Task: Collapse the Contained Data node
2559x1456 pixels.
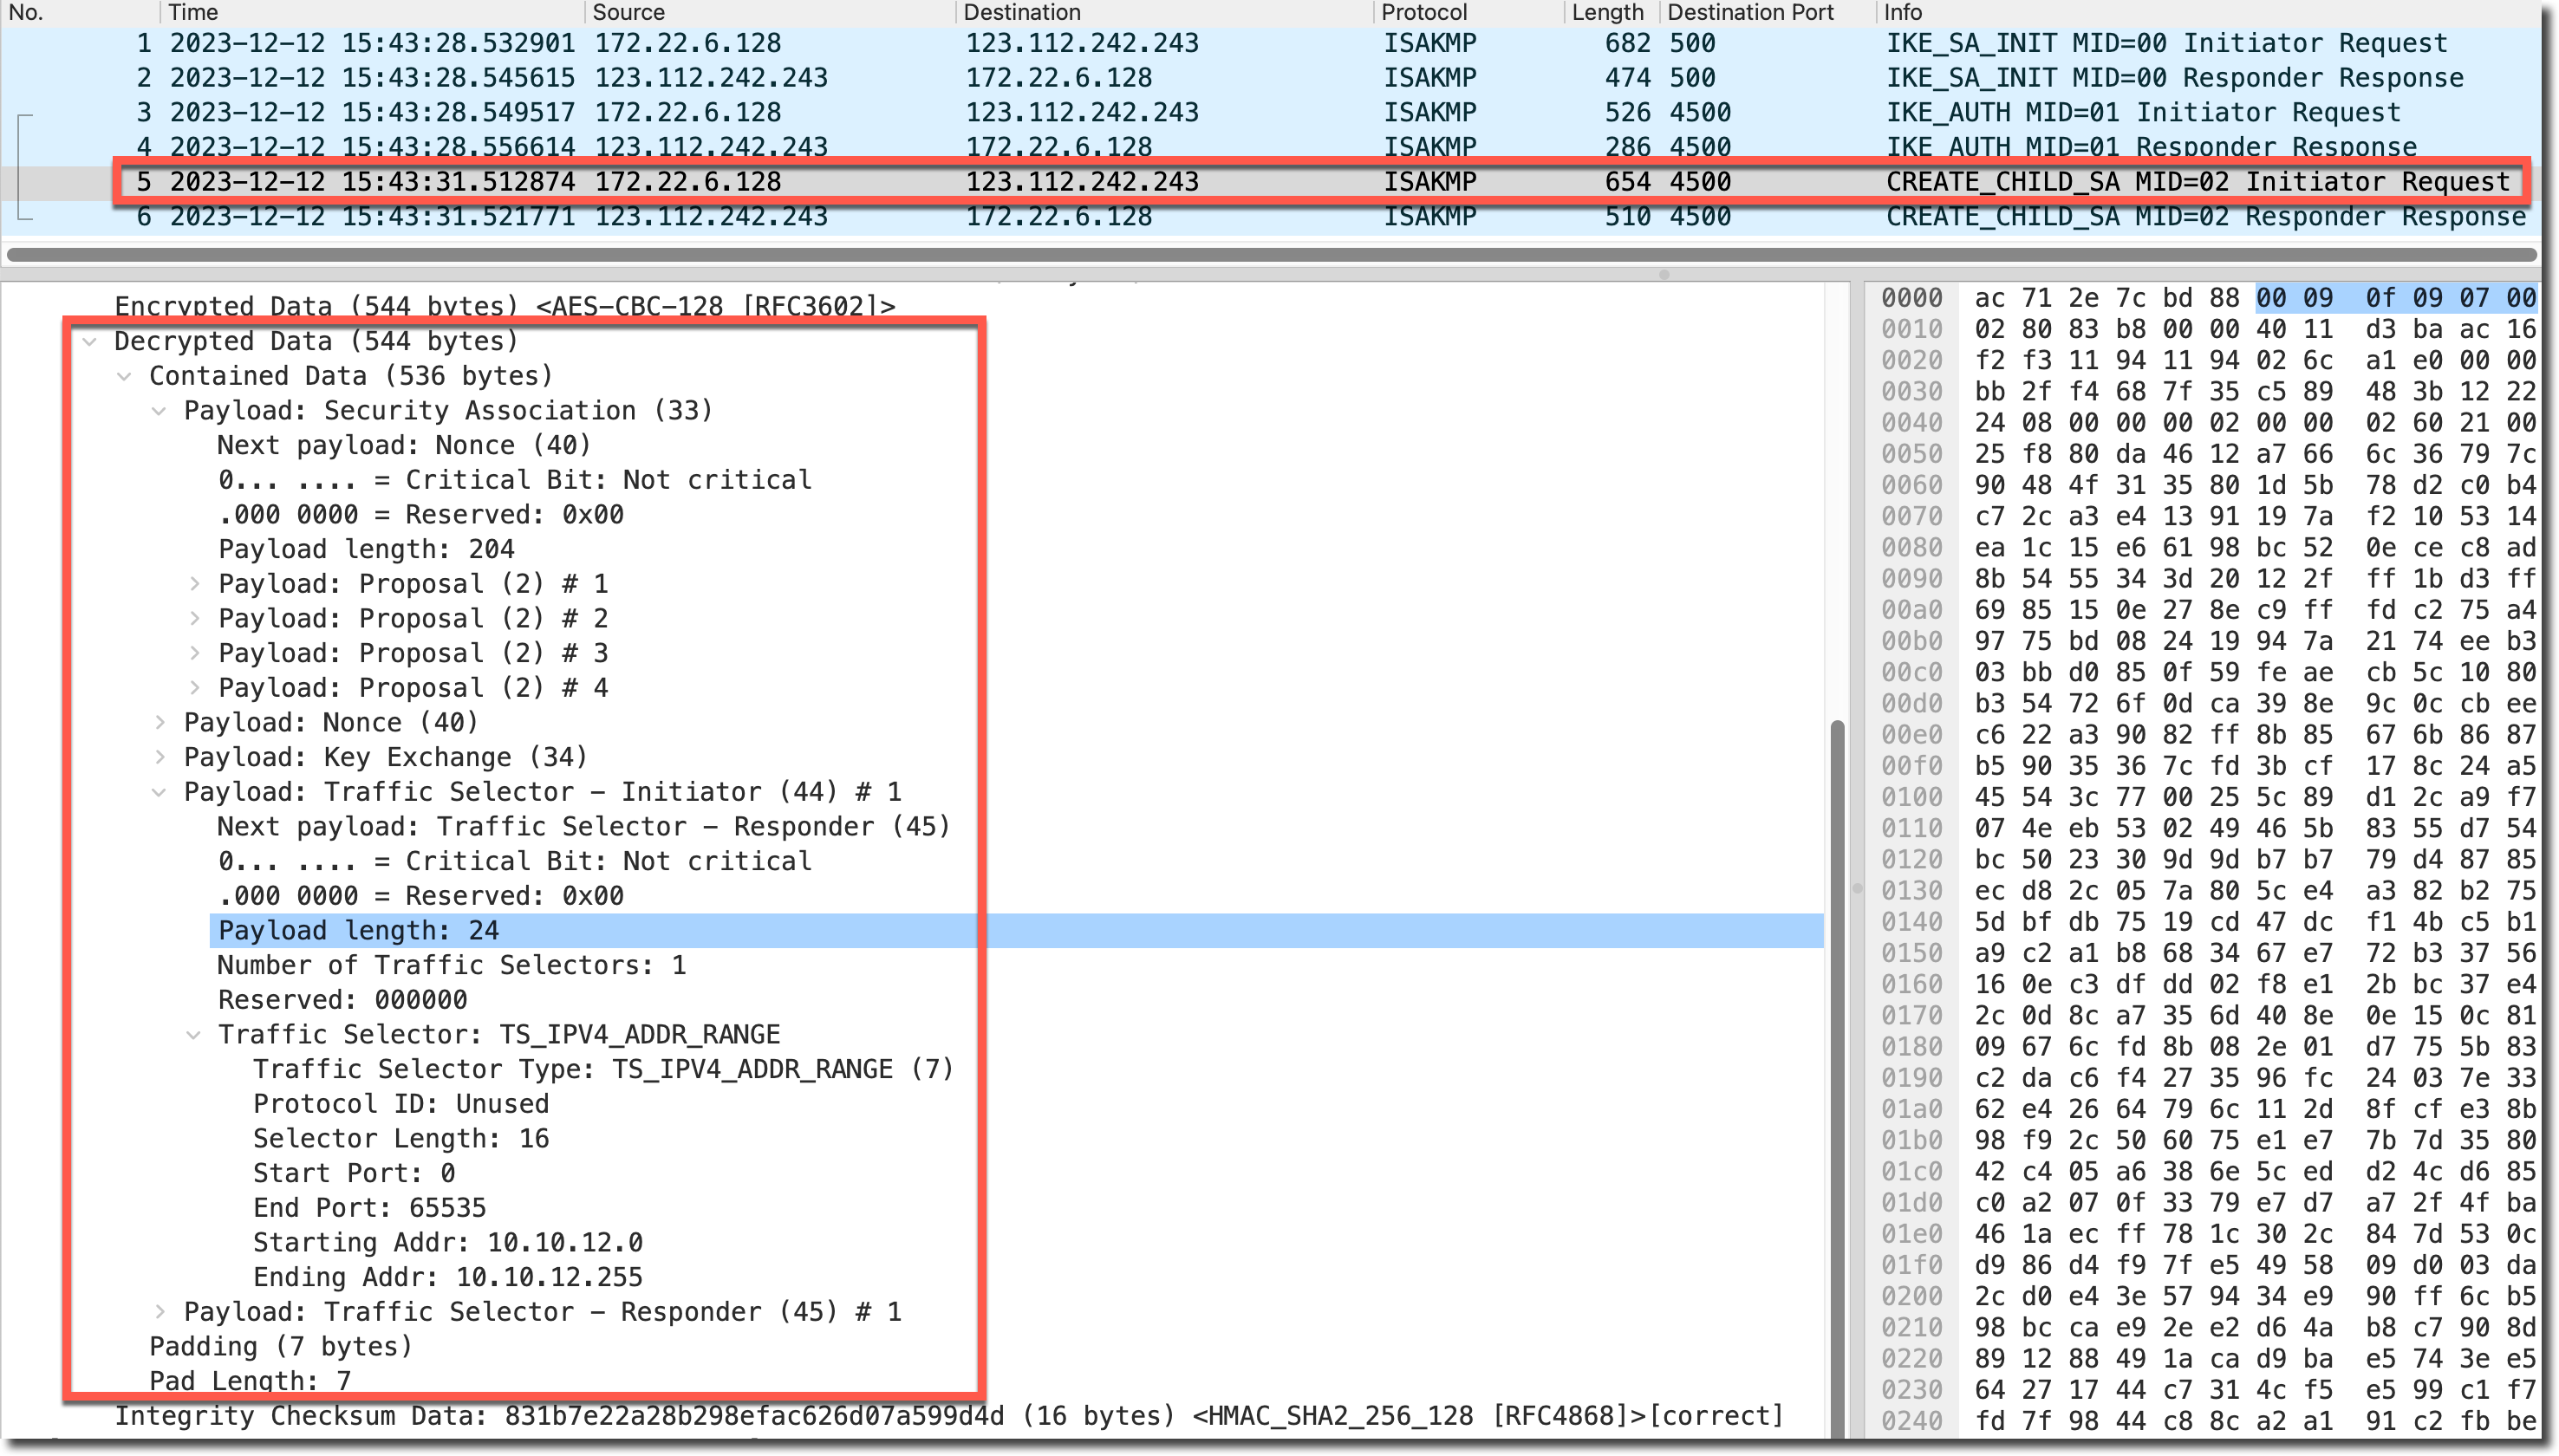Action: pyautogui.click(x=124, y=377)
